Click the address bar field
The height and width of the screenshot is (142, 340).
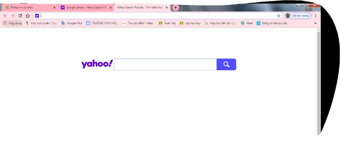coord(158,16)
